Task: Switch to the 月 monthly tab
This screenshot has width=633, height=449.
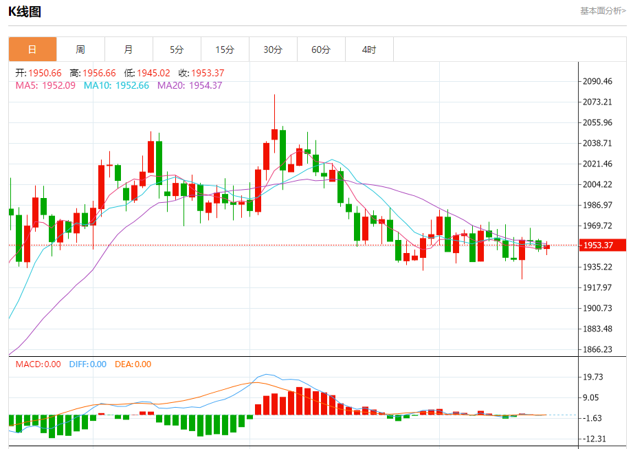Action: [x=129, y=50]
